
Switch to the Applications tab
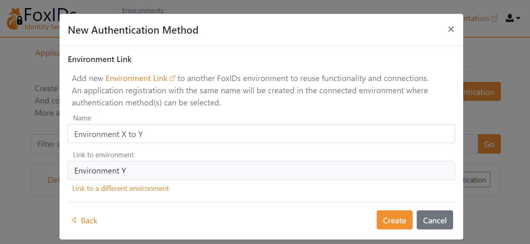tap(48, 53)
